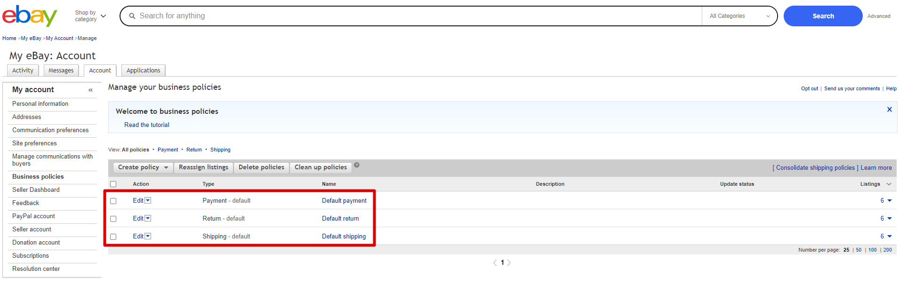Collapse the My account sidebar panel
The image size is (899, 285).
pos(90,90)
